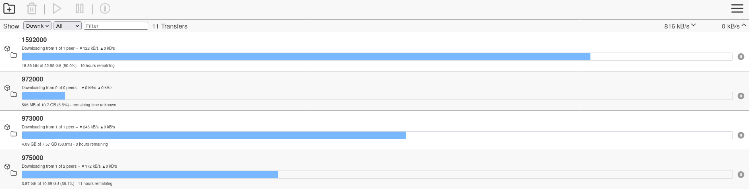Select the 972000 torrent title
The height and width of the screenshot is (189, 749).
[x=33, y=79]
